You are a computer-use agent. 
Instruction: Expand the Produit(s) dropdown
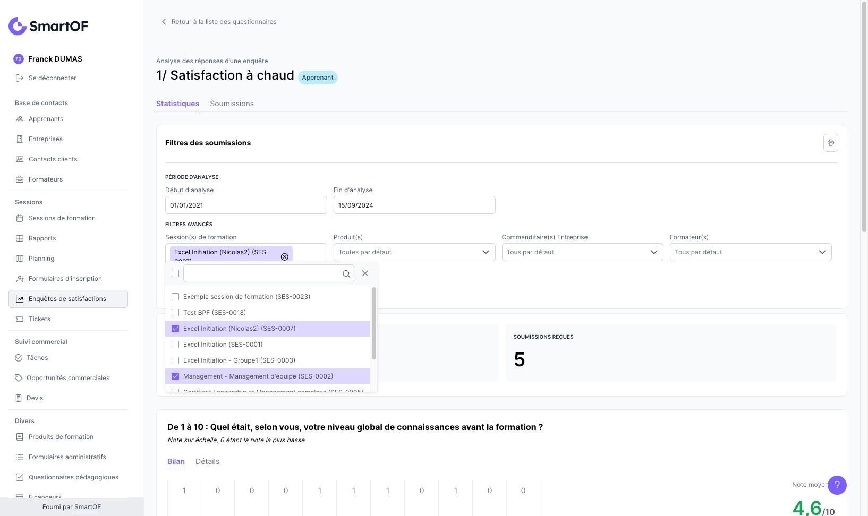[414, 252]
